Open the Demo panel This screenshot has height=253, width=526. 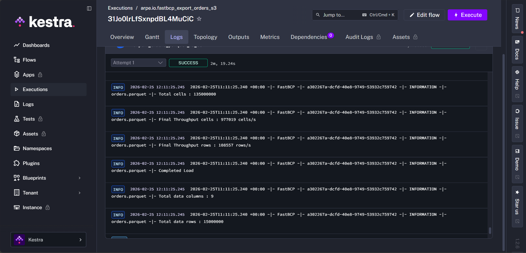[x=517, y=163]
